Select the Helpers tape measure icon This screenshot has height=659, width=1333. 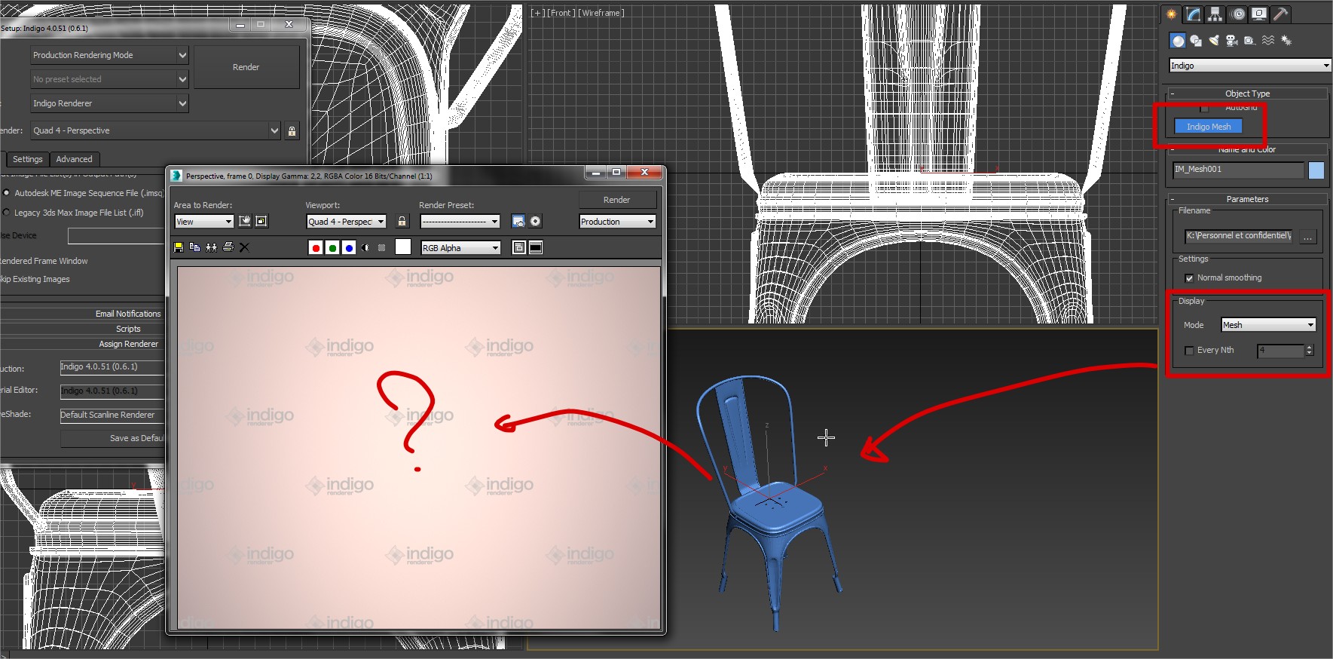click(1249, 41)
